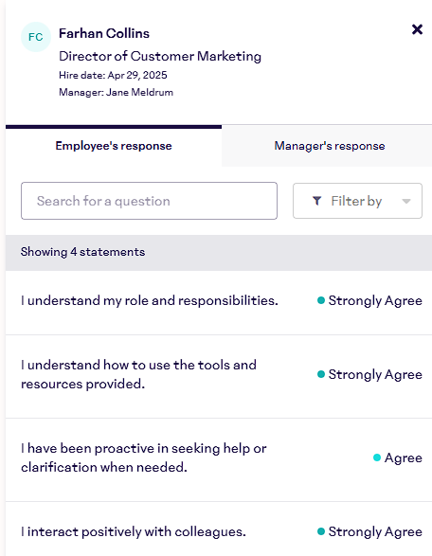
Task: Click the FC avatar icon
Action: click(36, 37)
